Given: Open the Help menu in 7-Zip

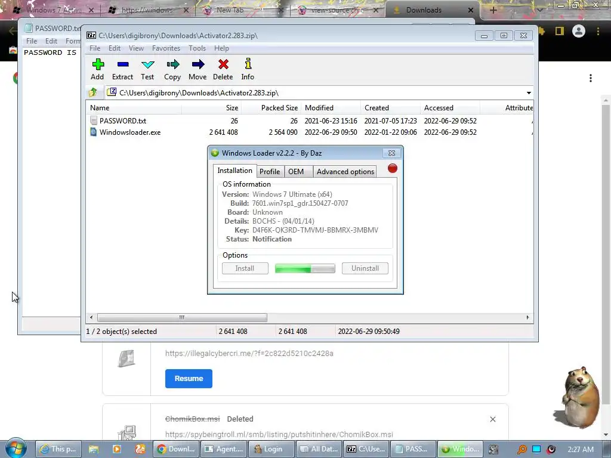Looking at the screenshot, I should (x=221, y=48).
